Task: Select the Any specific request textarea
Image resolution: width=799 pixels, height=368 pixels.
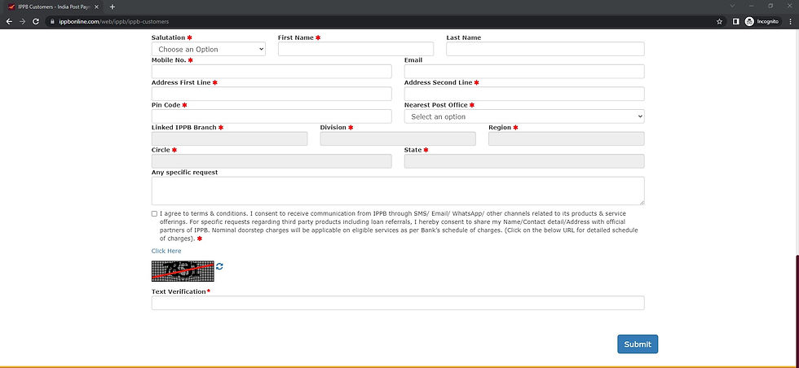Action: point(398,191)
